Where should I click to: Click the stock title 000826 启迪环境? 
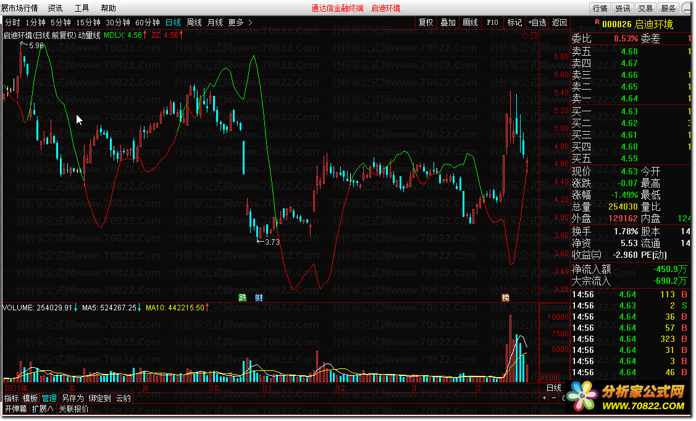point(638,25)
